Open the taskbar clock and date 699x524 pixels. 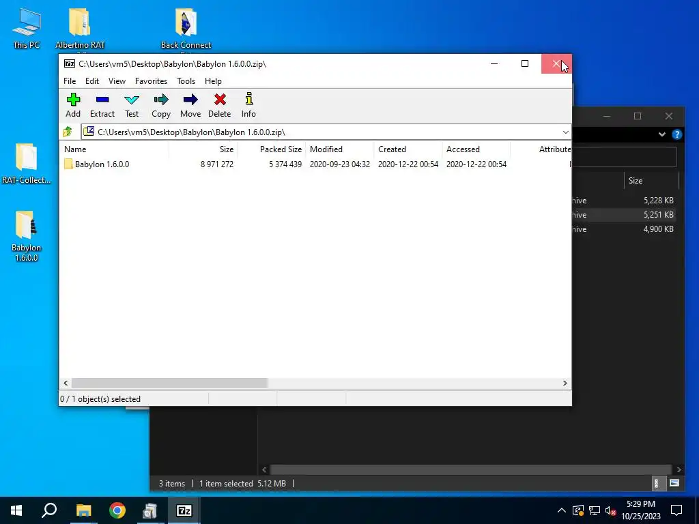[x=641, y=510]
